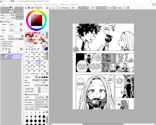Select the zoom magnifier tool

point(29,49)
